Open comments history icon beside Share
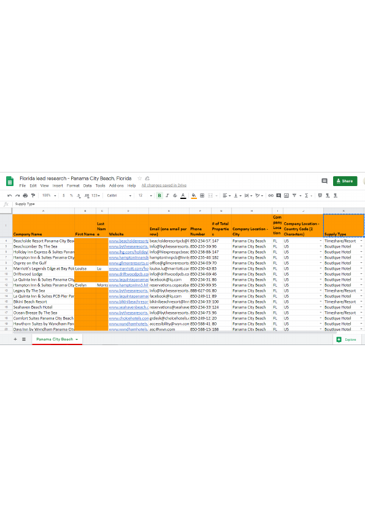The image size is (365, 517). [x=325, y=181]
